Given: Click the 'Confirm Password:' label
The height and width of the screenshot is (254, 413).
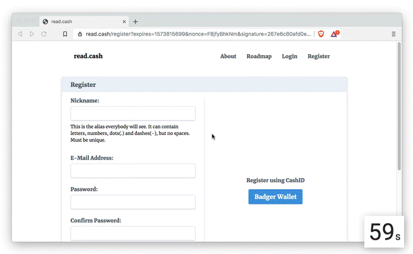Looking at the screenshot, I should click(96, 221).
